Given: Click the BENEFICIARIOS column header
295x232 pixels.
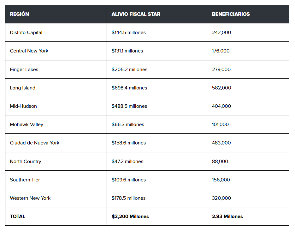Looking at the screenshot, I should pyautogui.click(x=231, y=14).
